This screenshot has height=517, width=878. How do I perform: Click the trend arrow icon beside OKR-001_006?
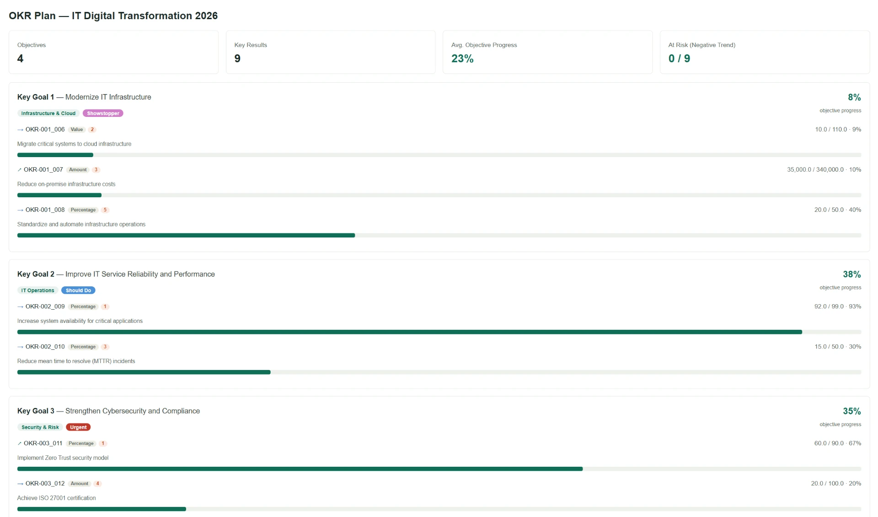click(x=20, y=130)
